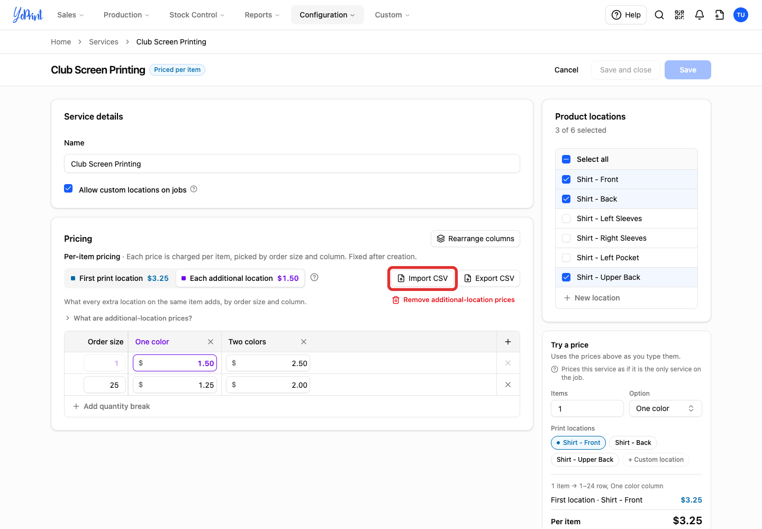
Task: Click the Items quantity field
Action: coord(587,408)
